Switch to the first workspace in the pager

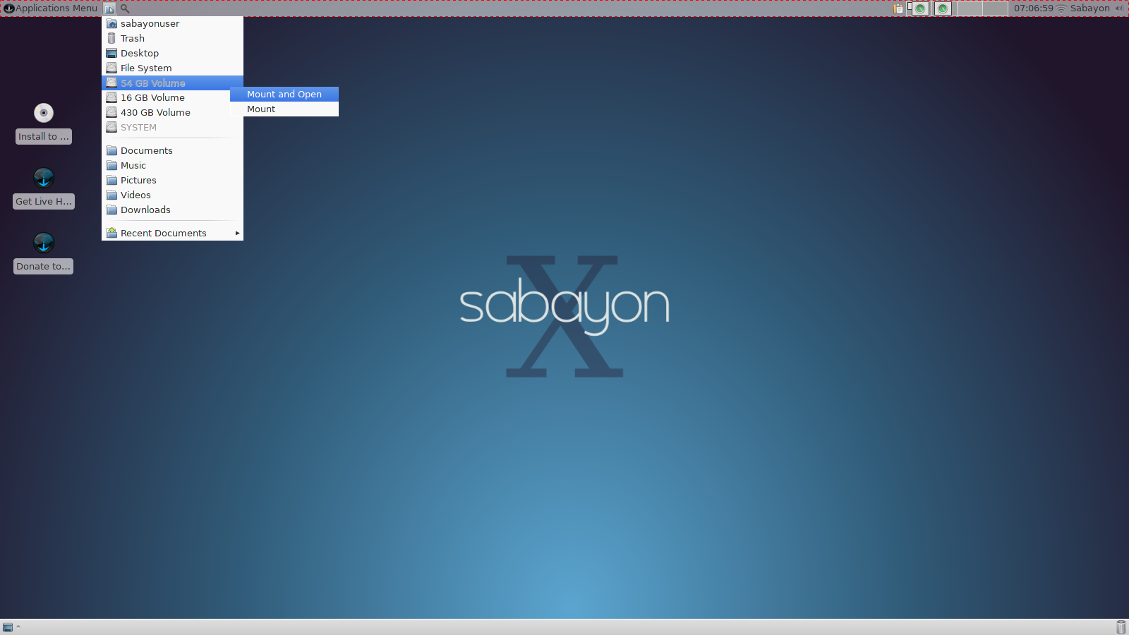[919, 8]
